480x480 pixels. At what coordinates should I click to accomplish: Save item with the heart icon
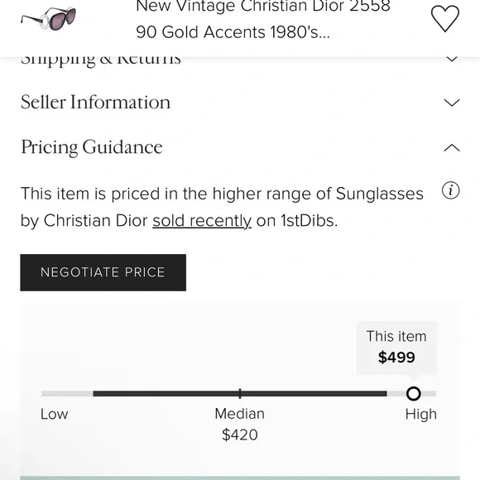[x=444, y=18]
